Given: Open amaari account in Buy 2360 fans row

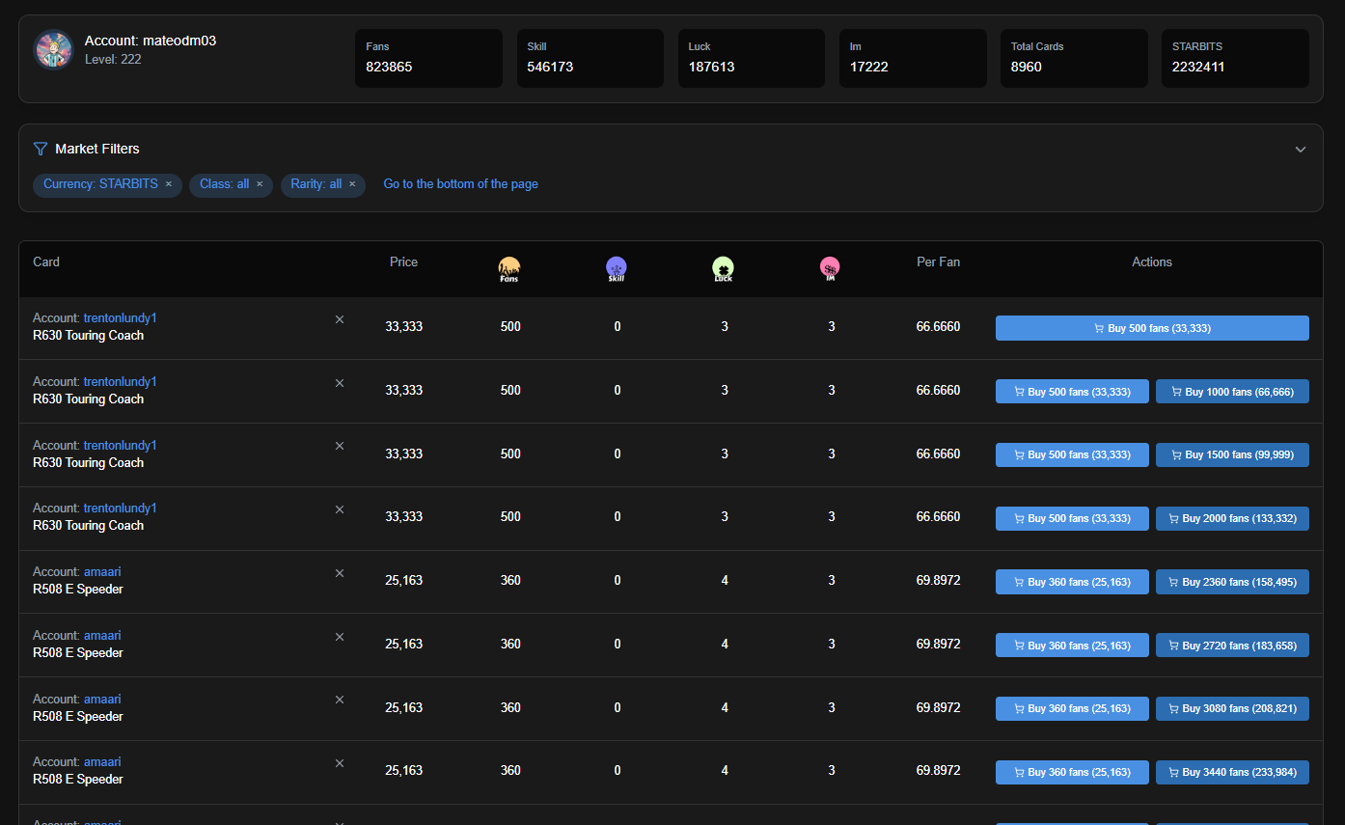Looking at the screenshot, I should point(102,572).
